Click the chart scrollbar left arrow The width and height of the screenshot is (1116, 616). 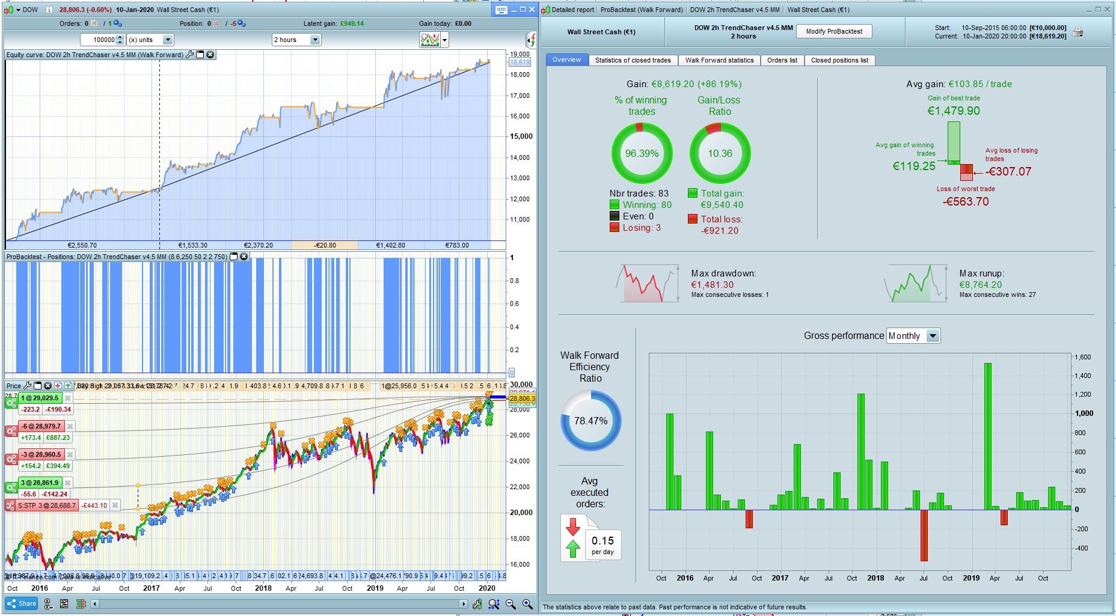(95, 604)
